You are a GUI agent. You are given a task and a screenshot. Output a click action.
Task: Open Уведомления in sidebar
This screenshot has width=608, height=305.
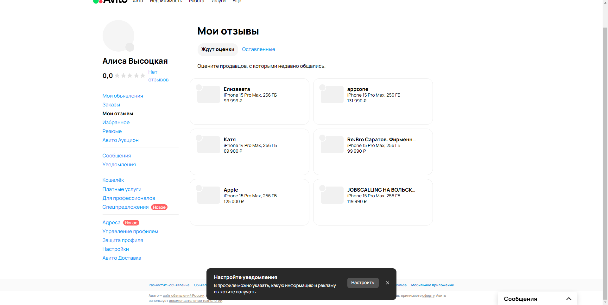pos(119,164)
